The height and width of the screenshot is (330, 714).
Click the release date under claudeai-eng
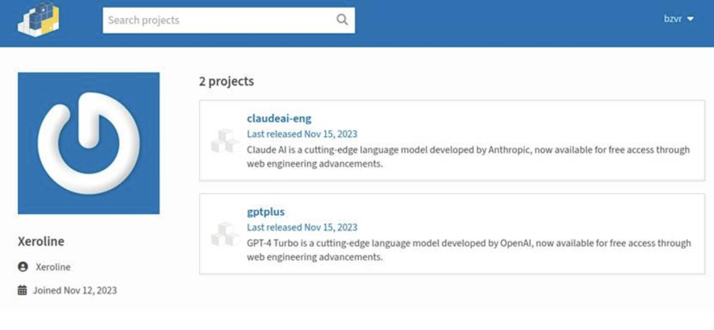click(302, 134)
